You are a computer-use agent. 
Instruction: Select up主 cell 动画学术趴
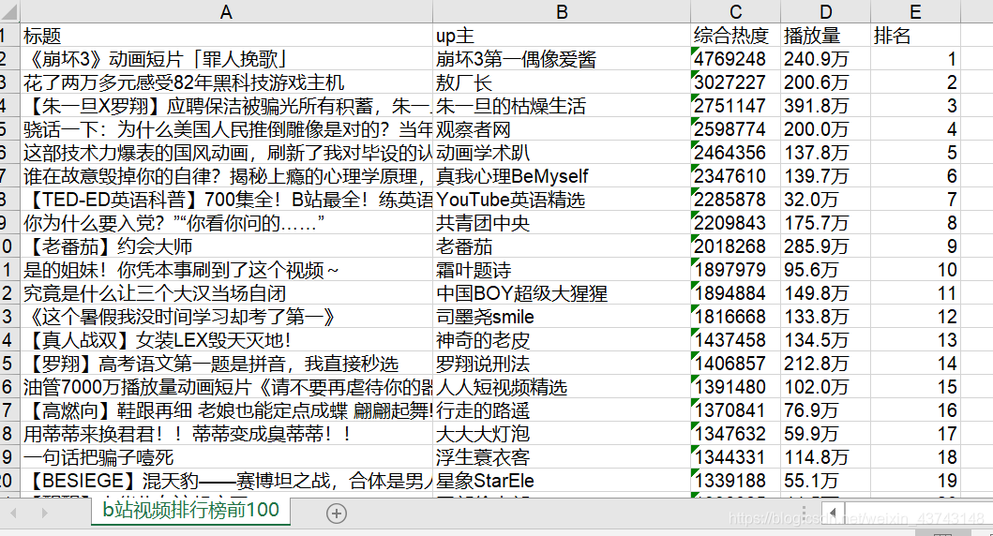562,153
